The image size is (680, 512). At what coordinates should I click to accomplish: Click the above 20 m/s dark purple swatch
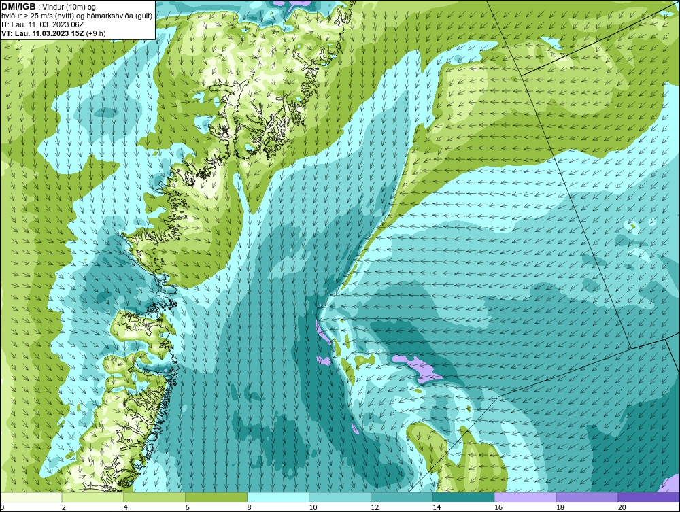click(x=649, y=497)
